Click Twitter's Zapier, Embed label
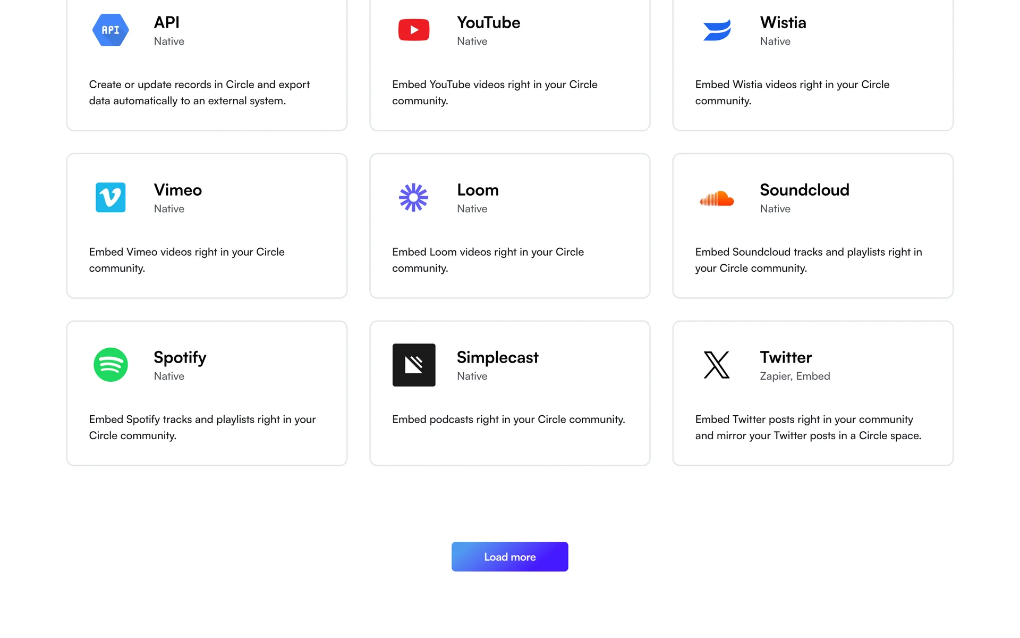 click(x=795, y=376)
